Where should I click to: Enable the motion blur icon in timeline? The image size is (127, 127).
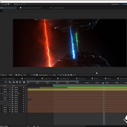pos(20,82)
